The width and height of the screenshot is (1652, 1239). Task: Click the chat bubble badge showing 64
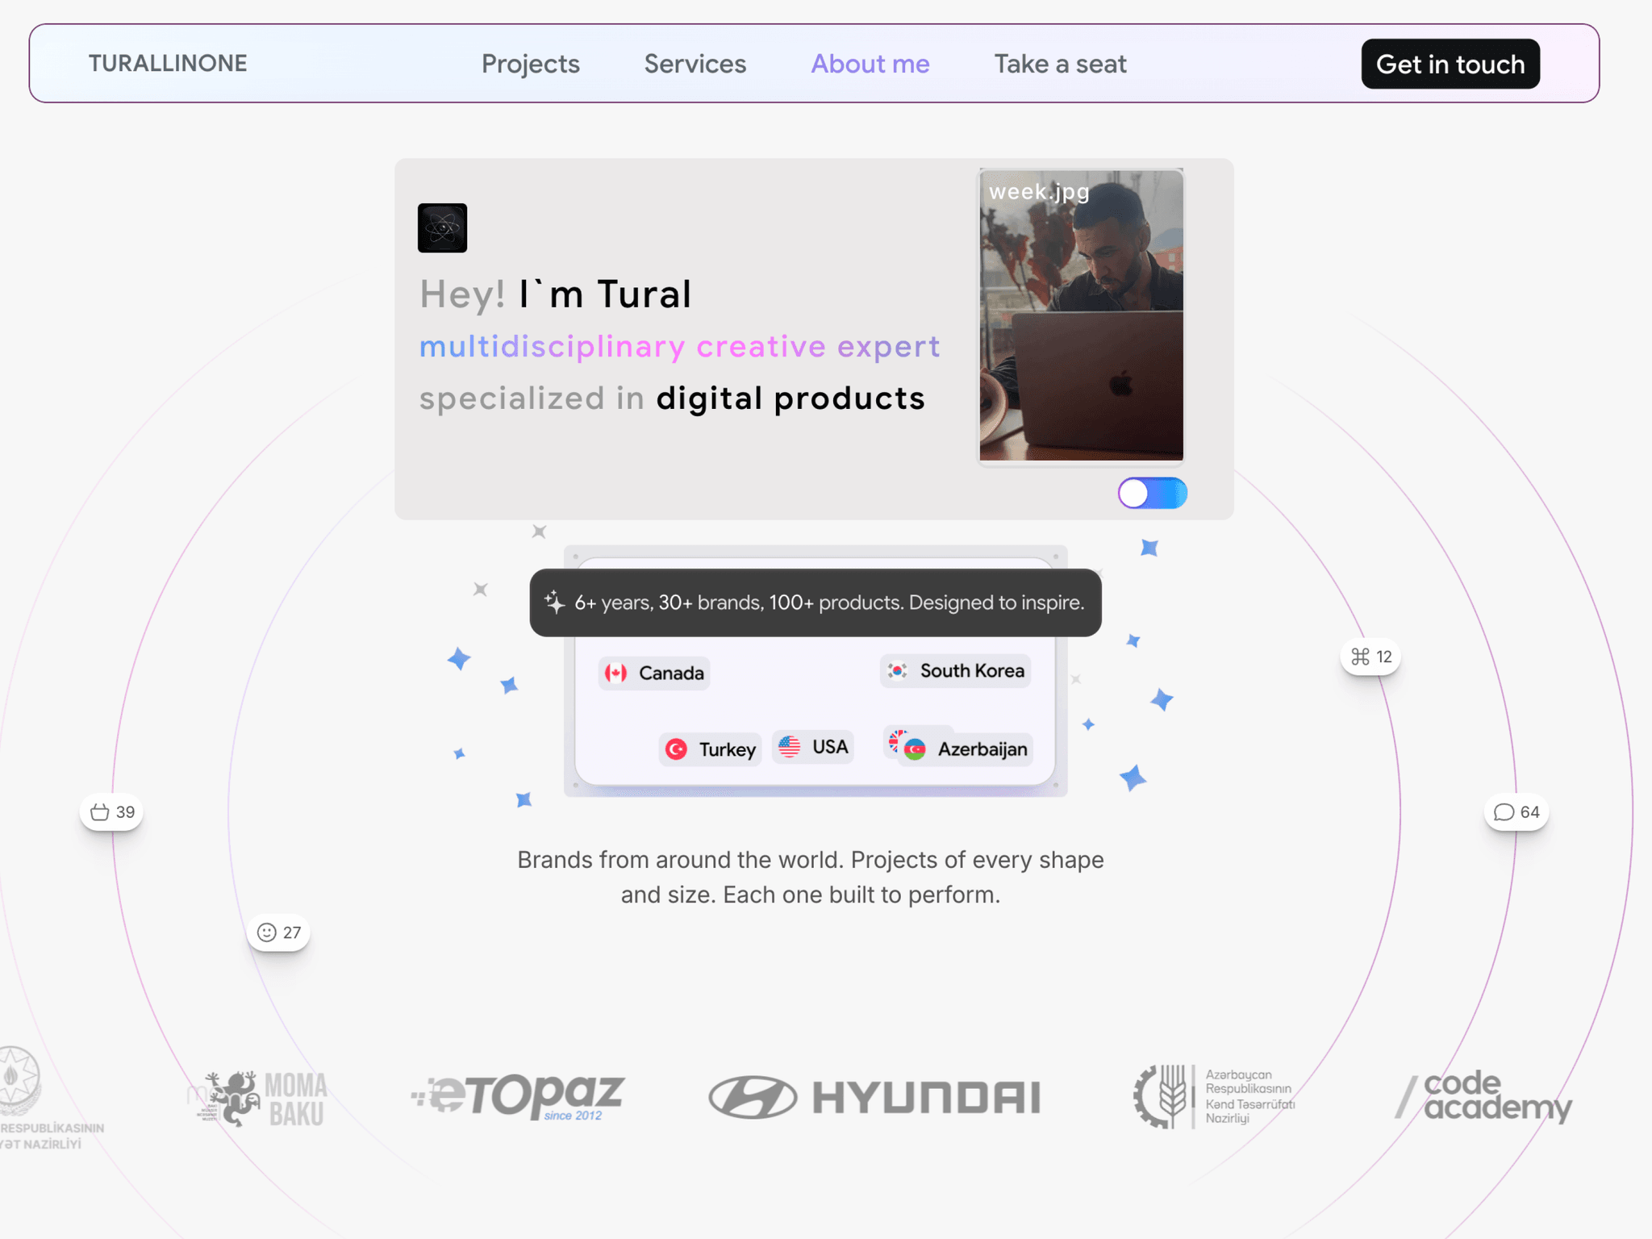(x=1516, y=812)
